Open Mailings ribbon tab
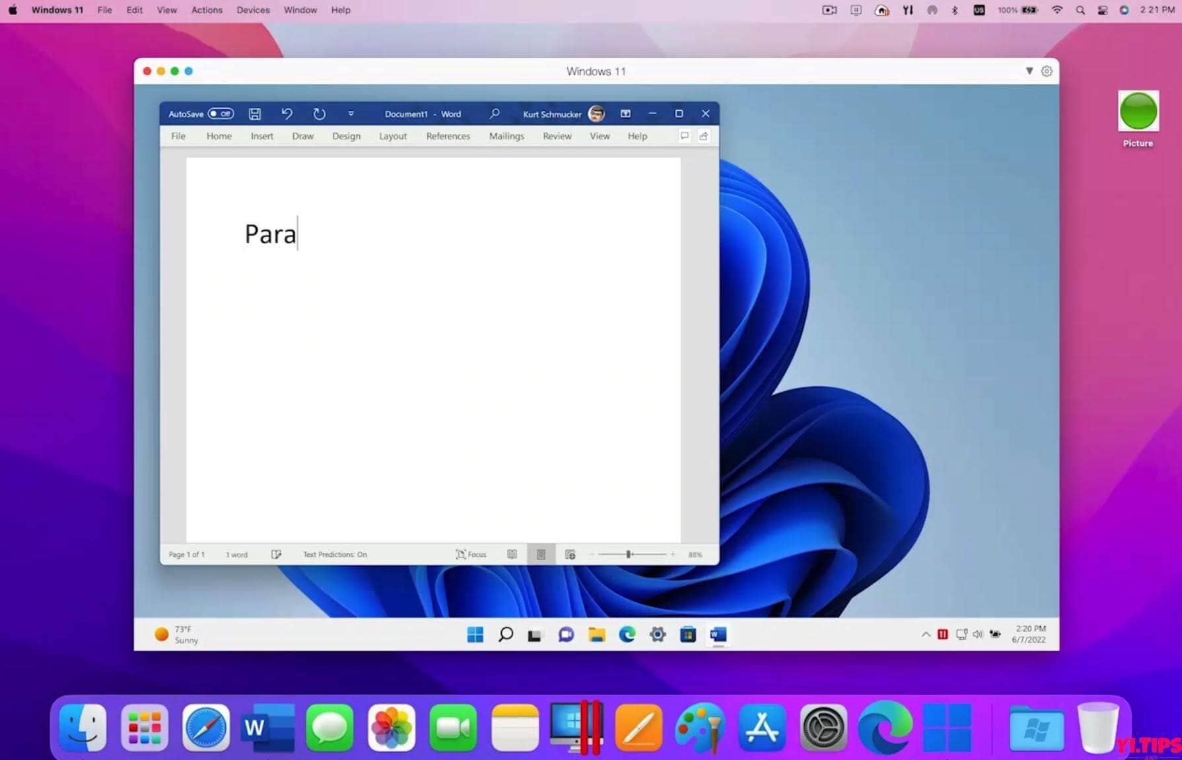The height and width of the screenshot is (760, 1182). pyautogui.click(x=506, y=136)
